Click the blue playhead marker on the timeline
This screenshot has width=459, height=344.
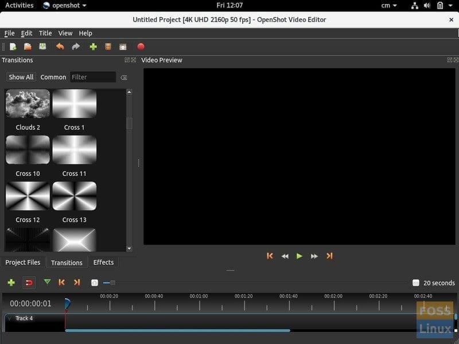coord(67,303)
